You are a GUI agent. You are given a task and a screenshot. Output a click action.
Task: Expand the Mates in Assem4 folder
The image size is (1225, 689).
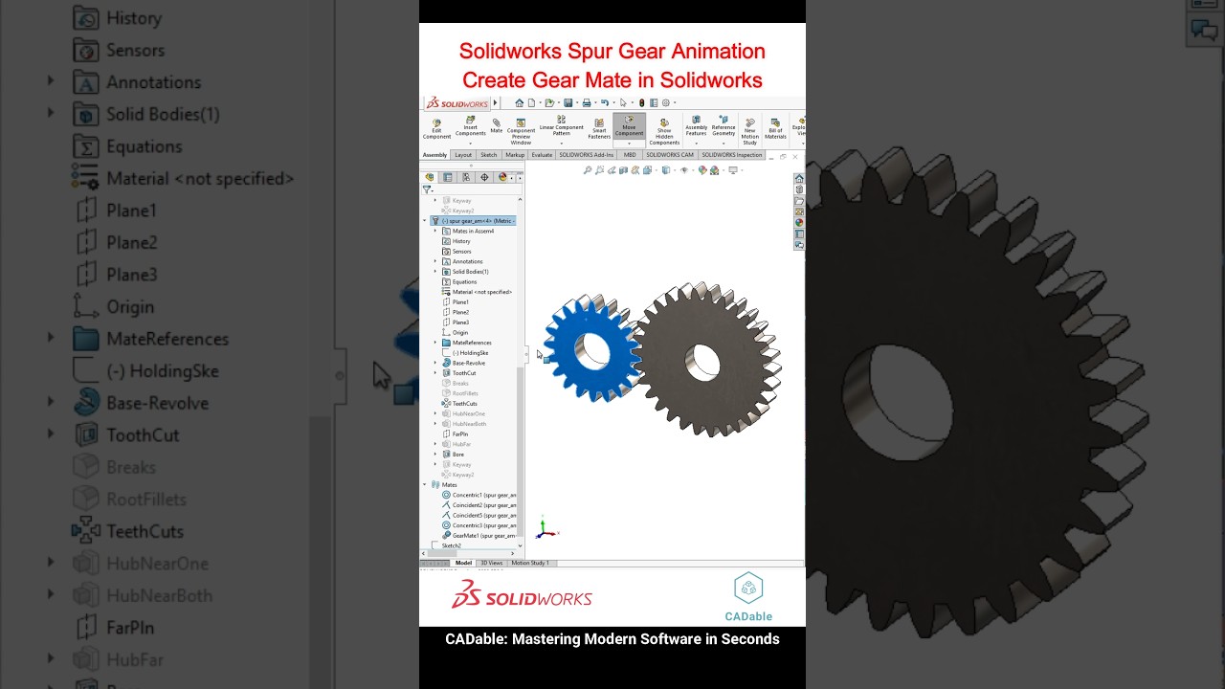435,231
